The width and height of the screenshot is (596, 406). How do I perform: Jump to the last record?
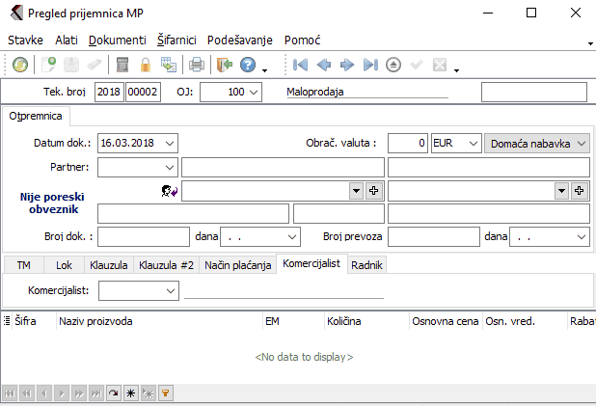[369, 66]
